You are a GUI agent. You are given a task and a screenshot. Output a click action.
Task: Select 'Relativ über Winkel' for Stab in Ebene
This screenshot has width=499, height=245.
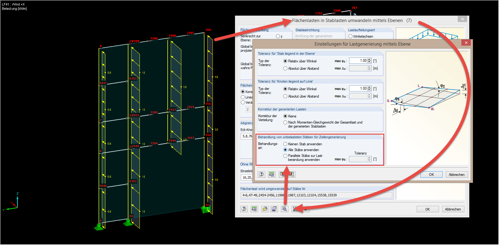pos(285,61)
